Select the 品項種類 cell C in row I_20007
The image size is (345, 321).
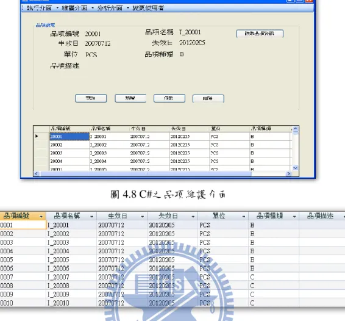click(x=274, y=277)
